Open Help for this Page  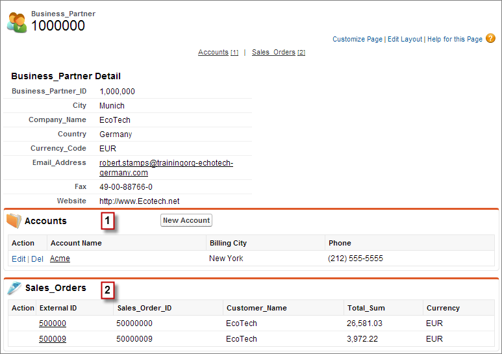[x=455, y=40]
